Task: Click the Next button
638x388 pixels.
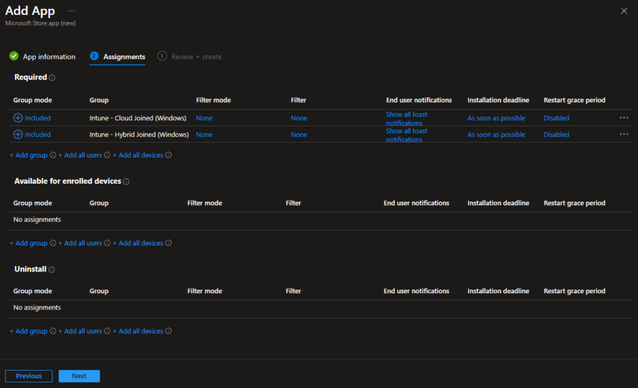Action: tap(79, 376)
